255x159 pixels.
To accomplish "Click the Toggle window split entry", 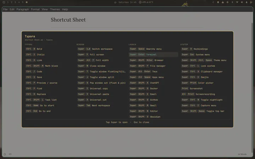I will (96, 77).
